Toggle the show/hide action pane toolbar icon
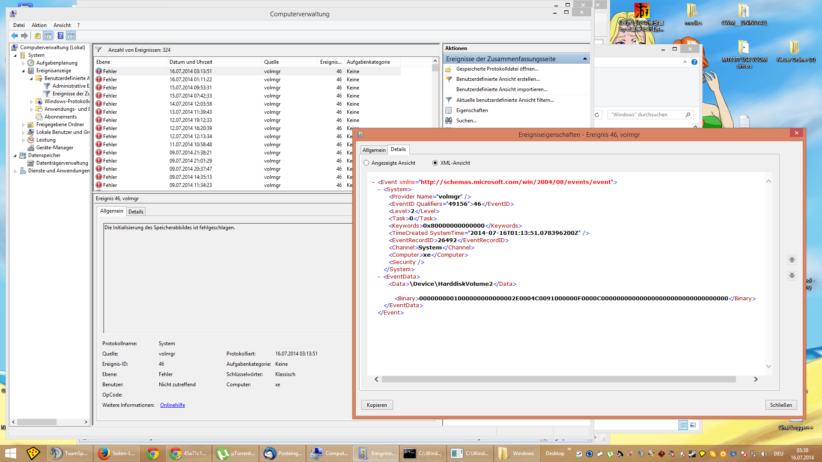 (71, 36)
